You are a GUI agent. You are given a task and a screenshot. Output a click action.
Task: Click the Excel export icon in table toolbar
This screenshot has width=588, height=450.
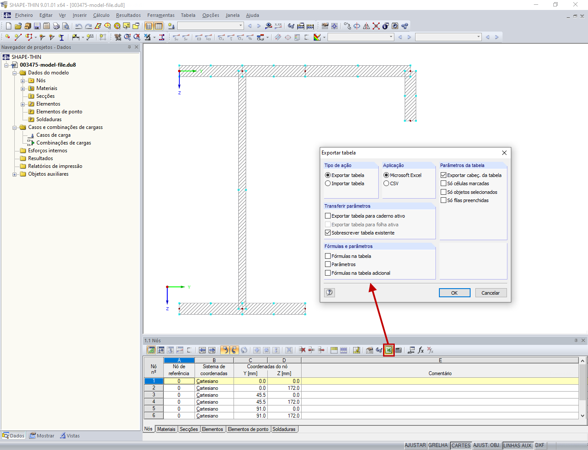tap(389, 350)
